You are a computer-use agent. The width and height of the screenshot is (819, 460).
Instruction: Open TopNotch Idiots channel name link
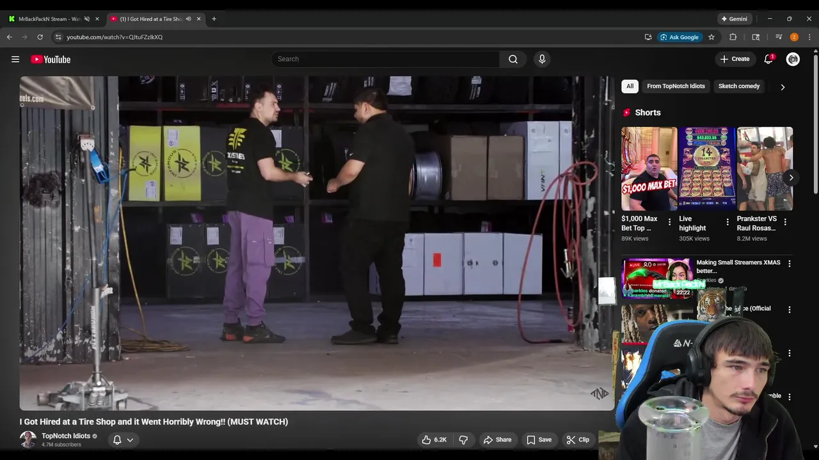click(x=66, y=436)
